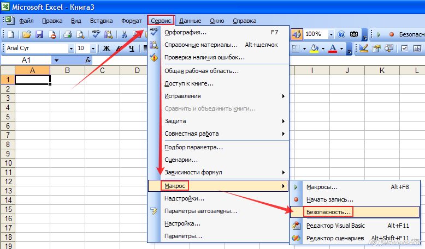The image size is (425, 249).
Task: Apply red font color A
Action: [333, 48]
